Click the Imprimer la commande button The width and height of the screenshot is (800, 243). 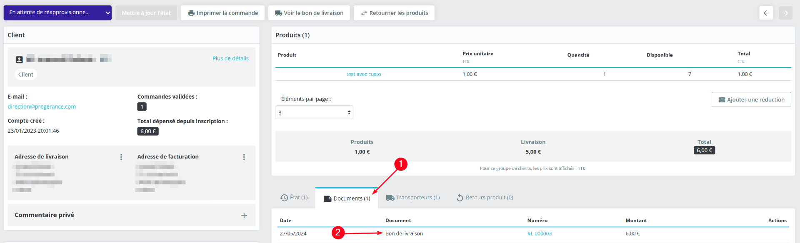[x=222, y=13]
